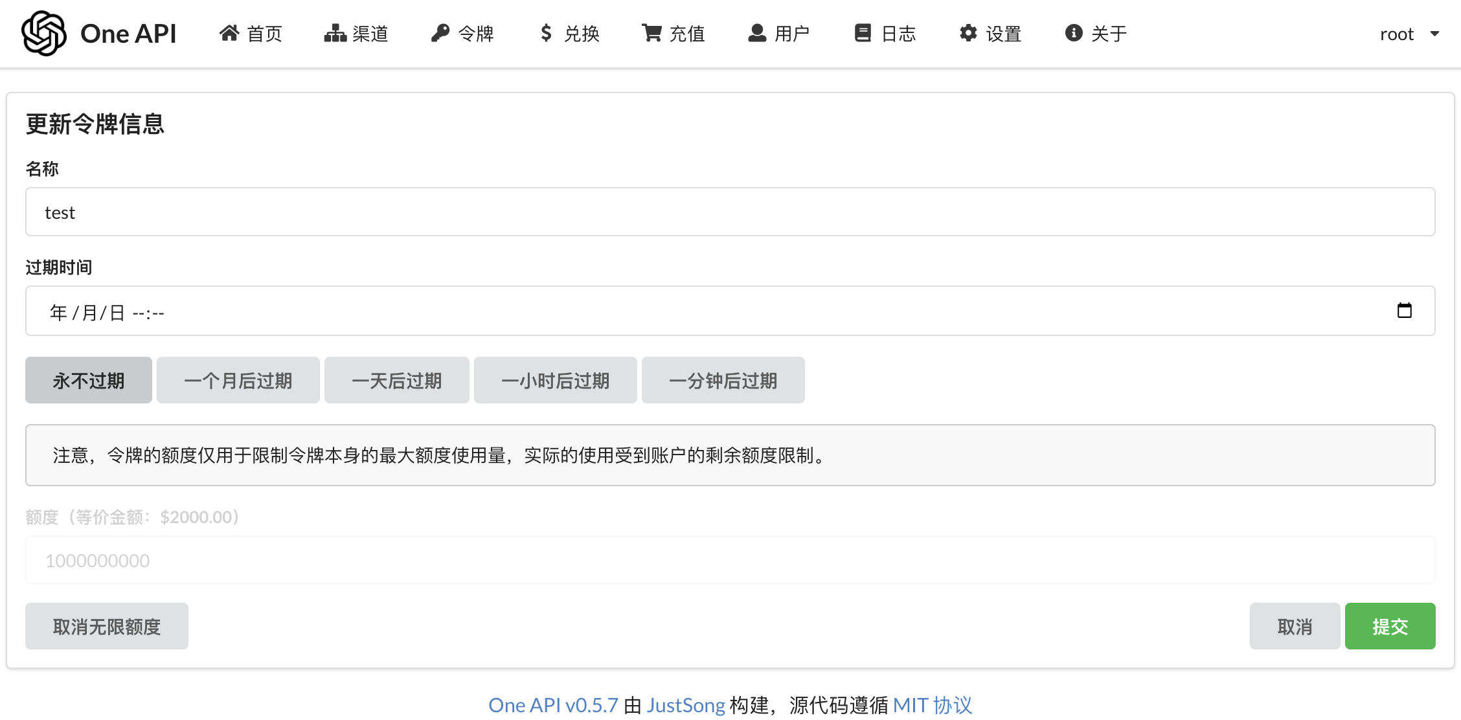Select 一小时后过期 expiry option
The height and width of the screenshot is (720, 1461).
(555, 380)
